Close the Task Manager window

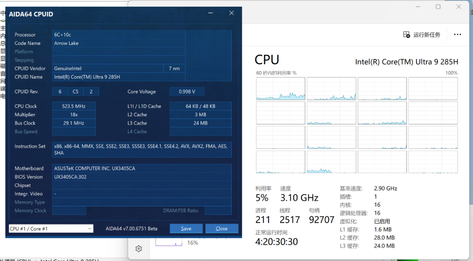459,7
